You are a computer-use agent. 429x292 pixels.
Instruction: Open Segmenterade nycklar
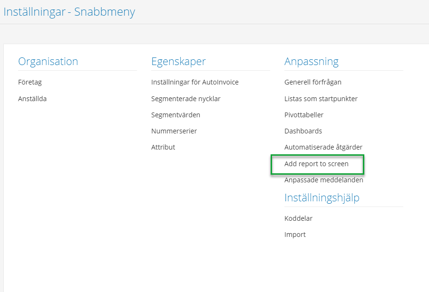[185, 99]
